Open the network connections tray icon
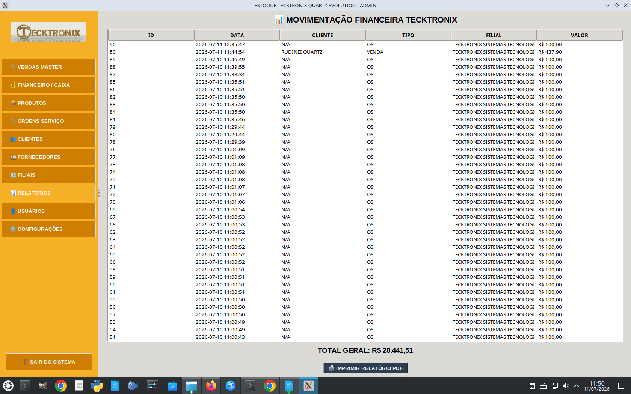This screenshot has height=394, width=631. (555, 386)
